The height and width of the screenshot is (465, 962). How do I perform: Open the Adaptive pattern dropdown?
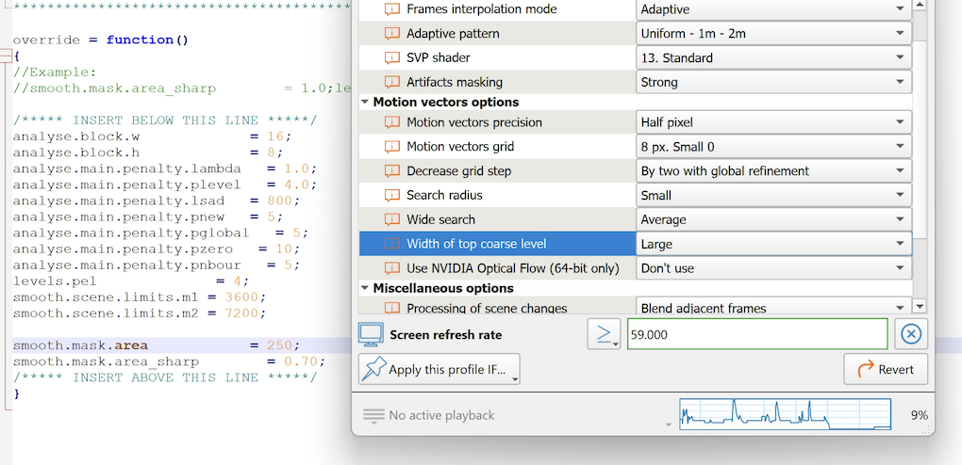point(773,34)
